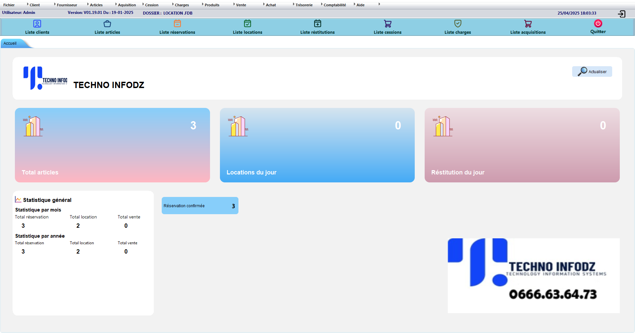Click the Locations du jour label
The width and height of the screenshot is (635, 333).
point(251,172)
